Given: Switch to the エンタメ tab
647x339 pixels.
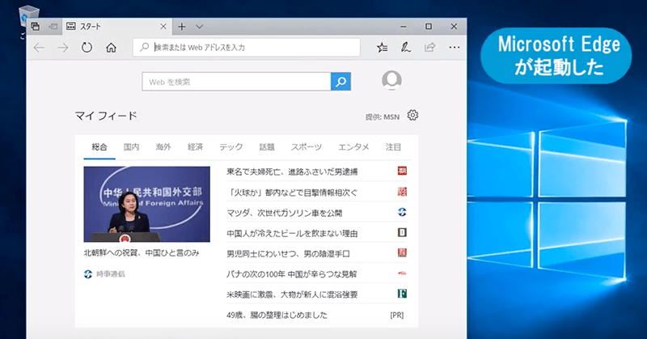Looking at the screenshot, I should coord(353,147).
